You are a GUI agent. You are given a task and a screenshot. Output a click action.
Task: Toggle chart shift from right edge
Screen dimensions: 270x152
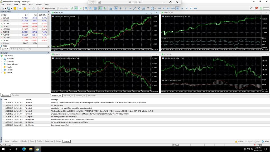pos(105,8)
